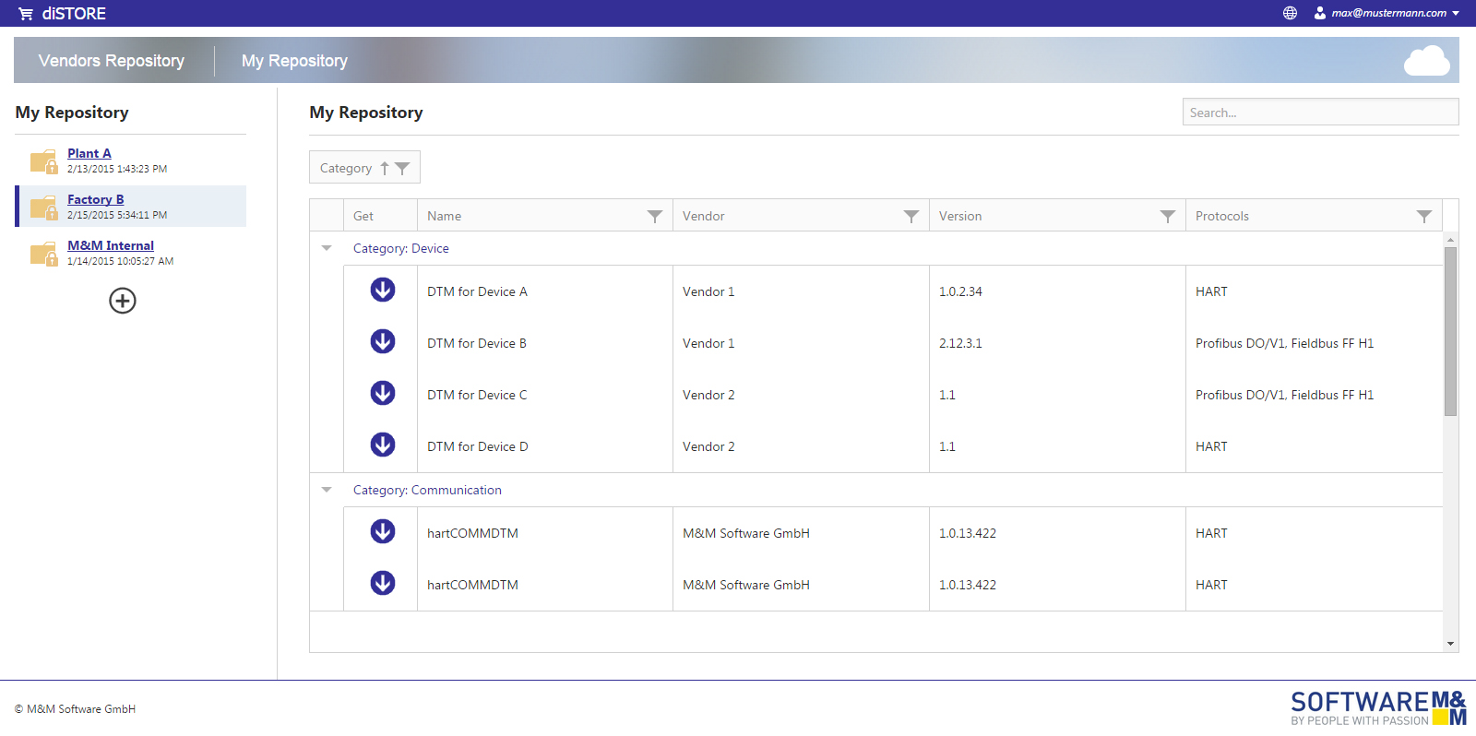The height and width of the screenshot is (736, 1476).
Task: Open the Plant A repository link
Action: (x=89, y=153)
